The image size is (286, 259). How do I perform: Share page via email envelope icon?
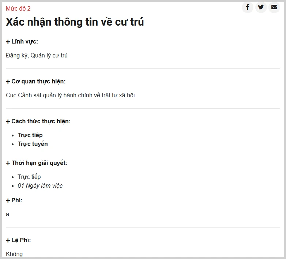(274, 7)
